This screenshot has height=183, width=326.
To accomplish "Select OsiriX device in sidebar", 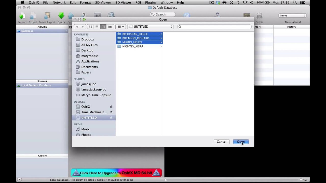I will (86, 106).
